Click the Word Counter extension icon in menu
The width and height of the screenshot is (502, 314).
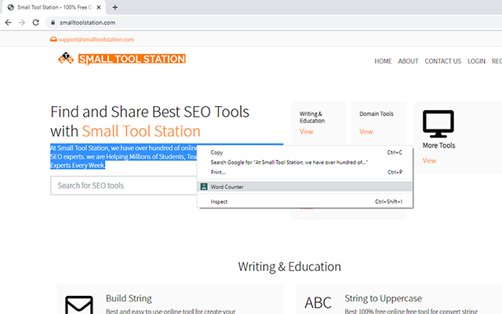[x=204, y=187]
